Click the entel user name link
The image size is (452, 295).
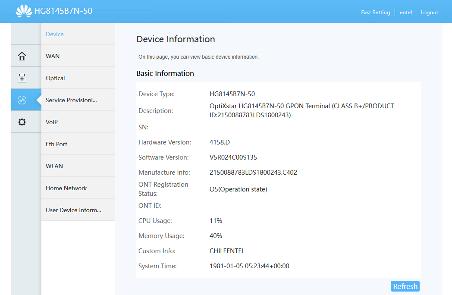(x=405, y=13)
